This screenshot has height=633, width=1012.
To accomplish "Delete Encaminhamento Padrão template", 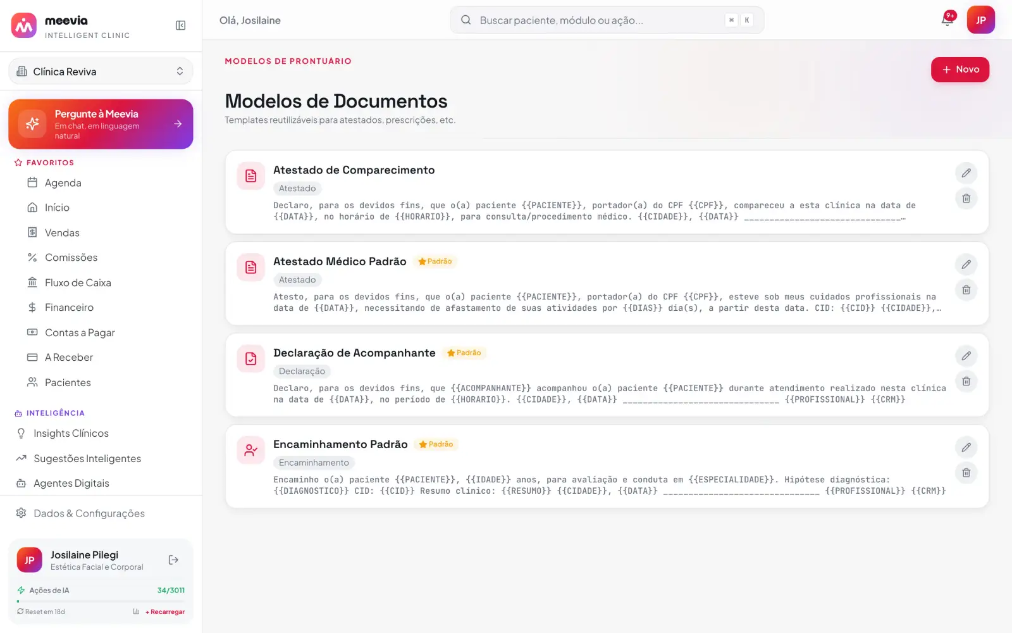I will coord(966,473).
